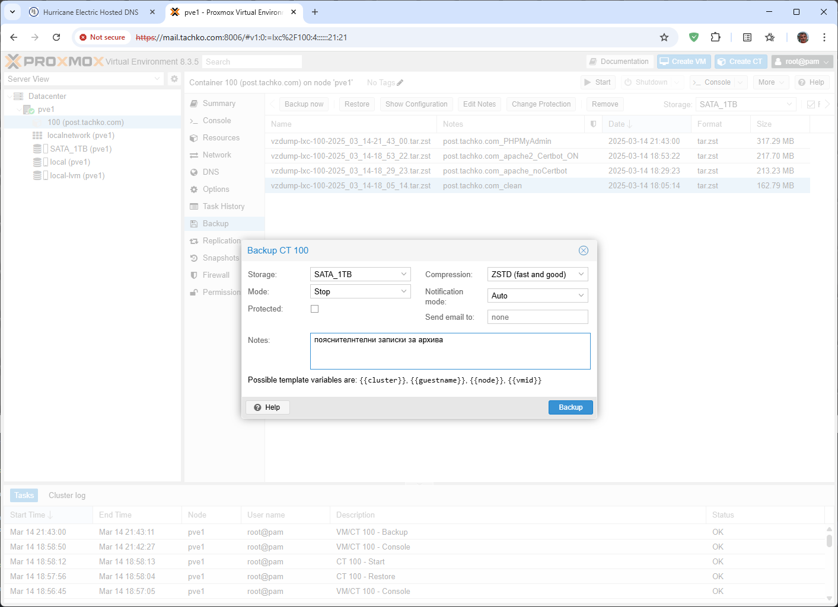Screen dimensions: 838x607
Task: Click the Proxmox search field
Action: tap(251, 62)
